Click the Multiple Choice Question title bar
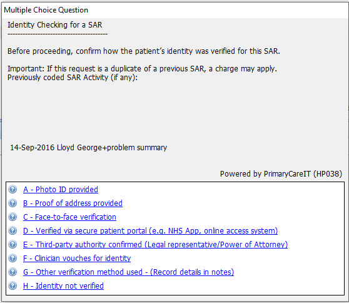349x303 pixels. click(x=174, y=10)
